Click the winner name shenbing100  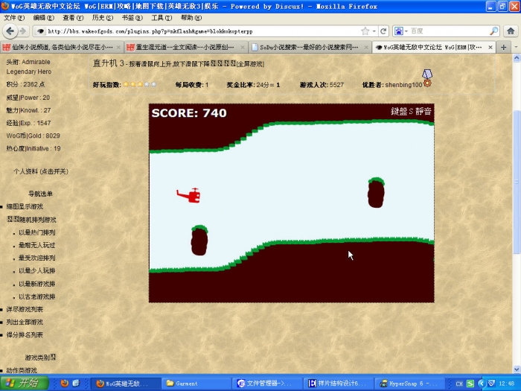403,85
